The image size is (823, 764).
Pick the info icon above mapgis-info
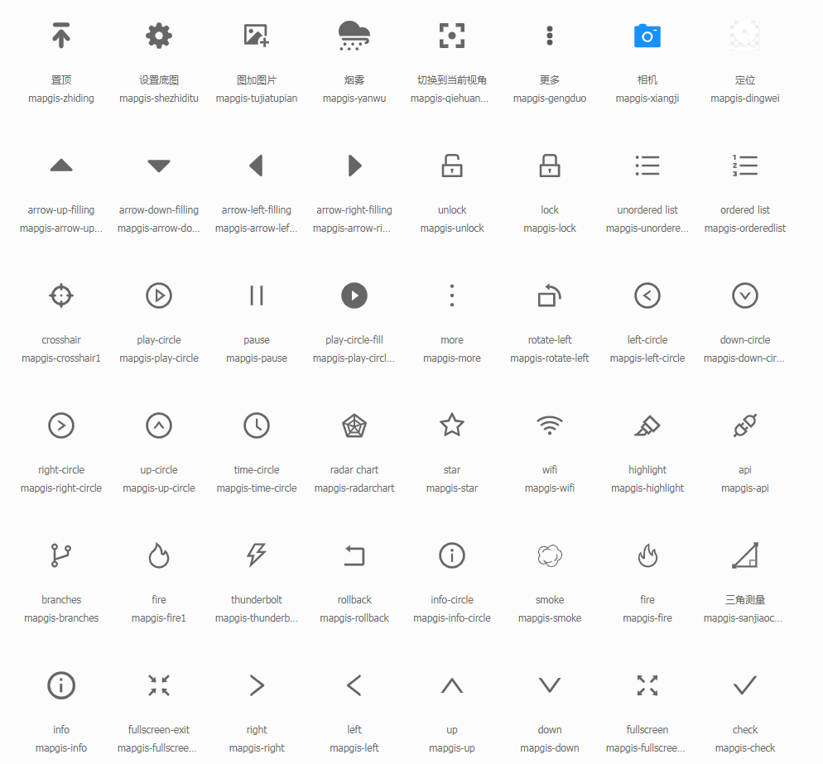tap(61, 685)
